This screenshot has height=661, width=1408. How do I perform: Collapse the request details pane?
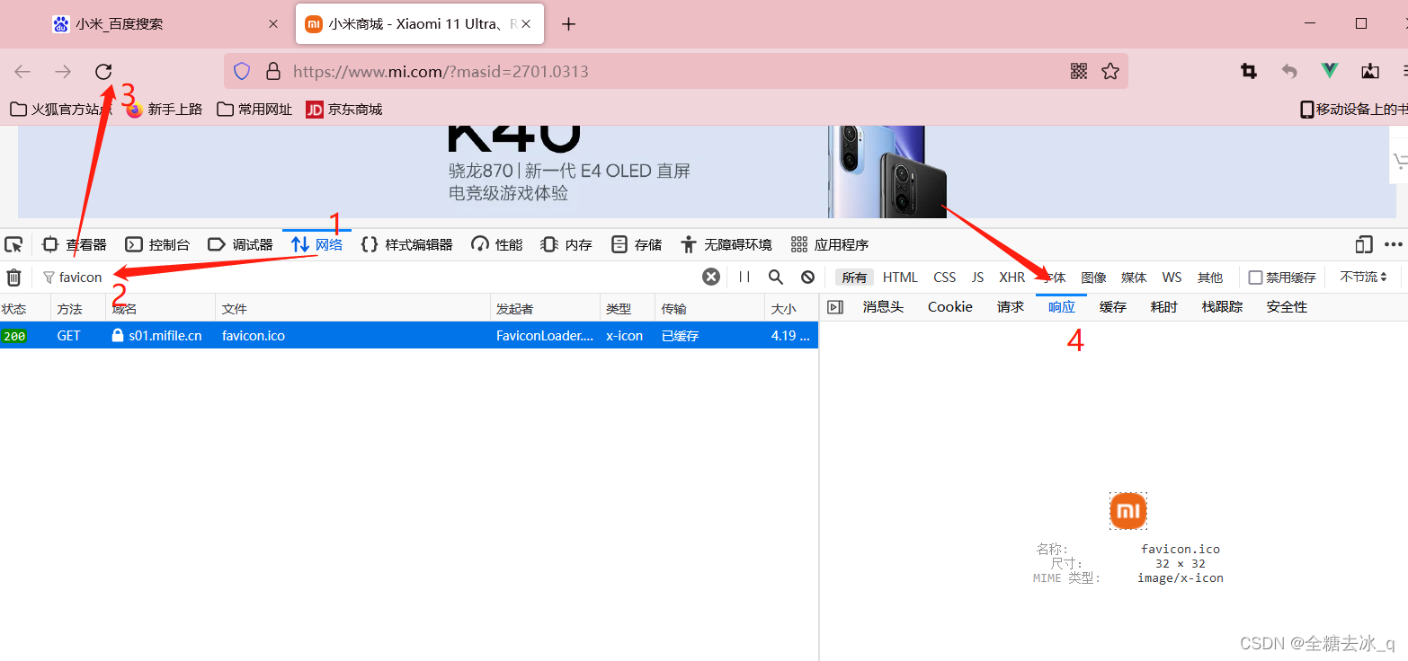835,307
